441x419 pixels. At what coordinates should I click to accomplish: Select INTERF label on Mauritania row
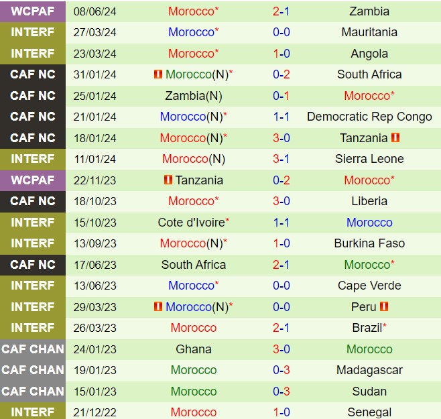coord(33,32)
